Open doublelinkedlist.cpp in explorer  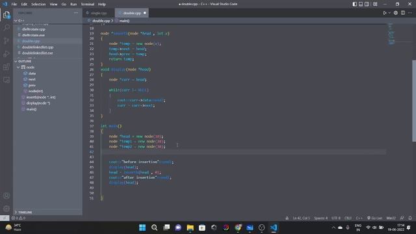tap(38, 47)
